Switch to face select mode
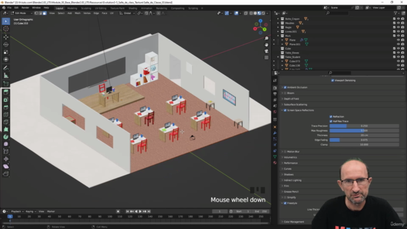This screenshot has height=229, width=407. click(x=45, y=13)
